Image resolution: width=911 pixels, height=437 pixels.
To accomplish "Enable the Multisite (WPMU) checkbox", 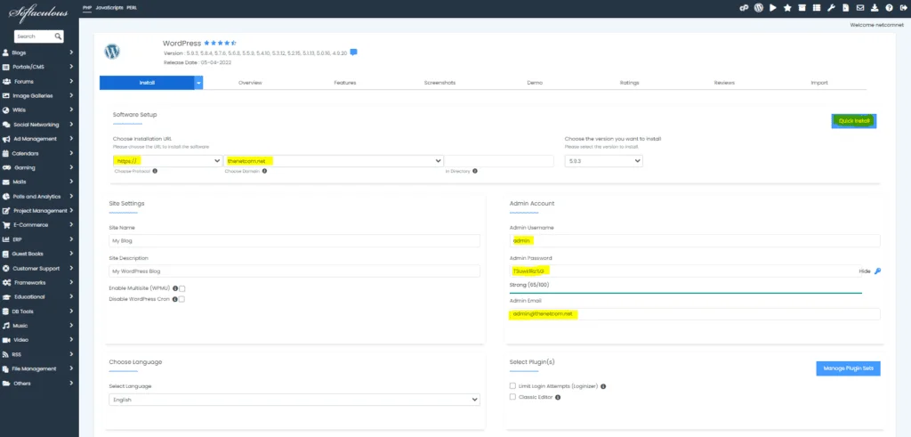I will (181, 288).
